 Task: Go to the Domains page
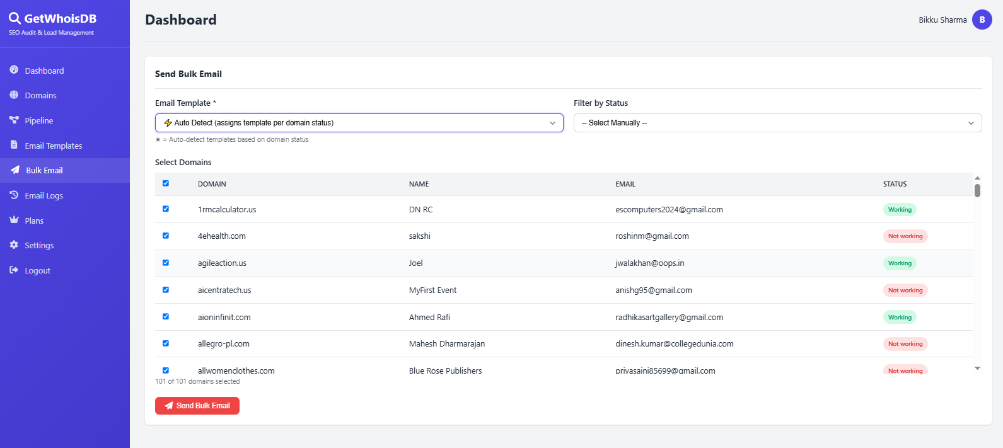point(65,95)
